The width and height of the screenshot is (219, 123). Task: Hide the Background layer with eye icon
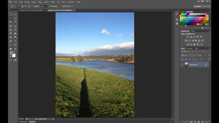[x=182, y=65]
